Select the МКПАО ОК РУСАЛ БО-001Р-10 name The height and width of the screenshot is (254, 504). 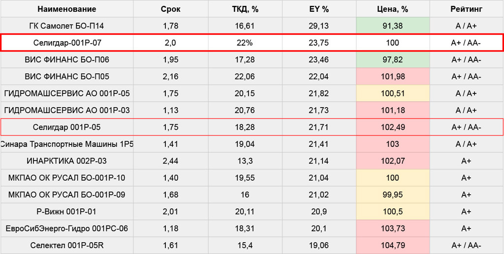(66, 178)
